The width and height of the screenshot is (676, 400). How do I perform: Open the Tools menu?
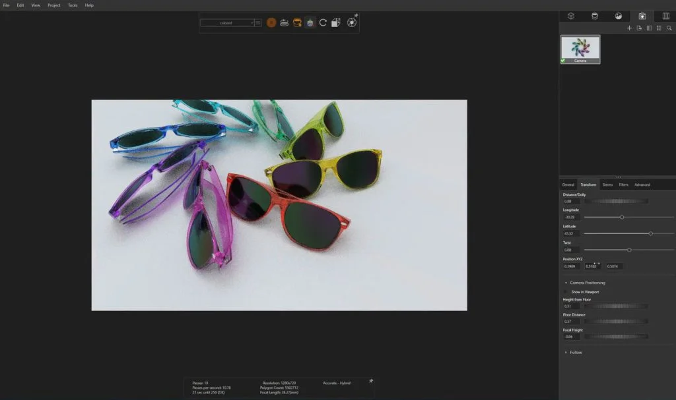73,5
